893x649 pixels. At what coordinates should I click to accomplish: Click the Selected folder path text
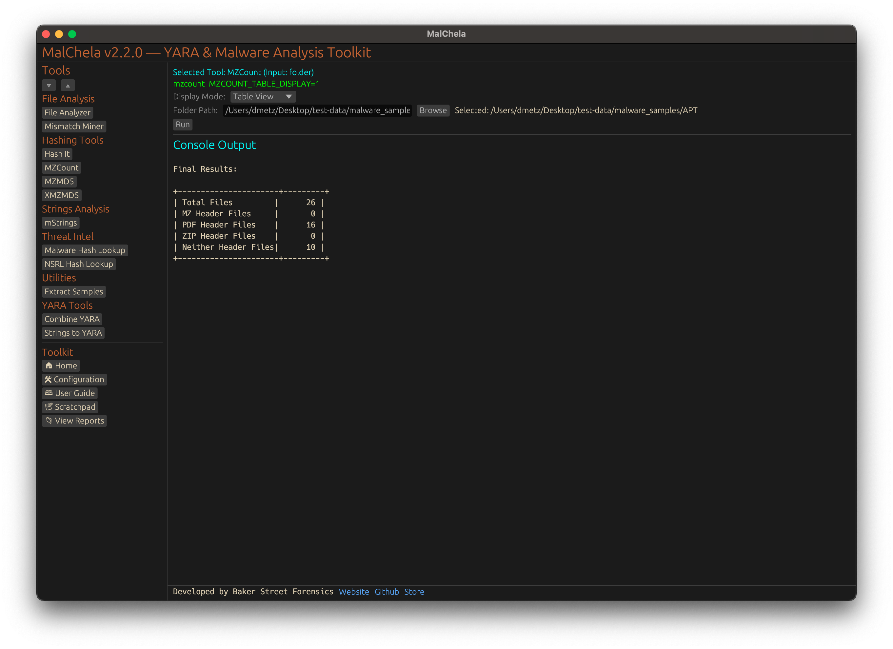point(576,110)
